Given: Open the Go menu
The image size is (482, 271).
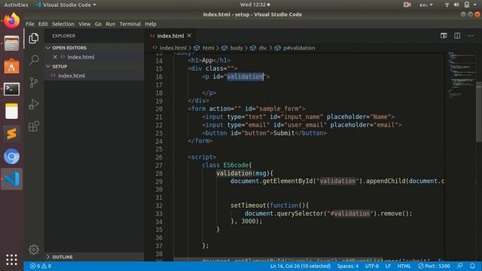Looking at the screenshot, I should (98, 24).
